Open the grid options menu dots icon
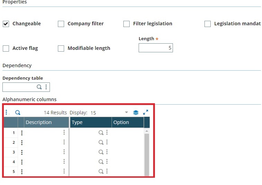This screenshot has width=262, height=185. click(x=6, y=112)
